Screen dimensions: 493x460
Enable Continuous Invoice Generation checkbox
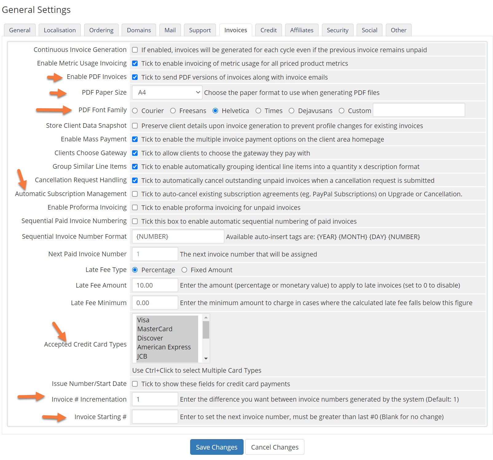(x=135, y=50)
